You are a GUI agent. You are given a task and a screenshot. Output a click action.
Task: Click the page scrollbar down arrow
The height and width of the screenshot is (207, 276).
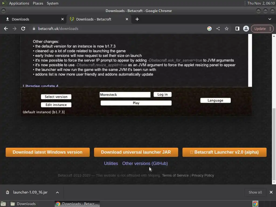[274, 182]
